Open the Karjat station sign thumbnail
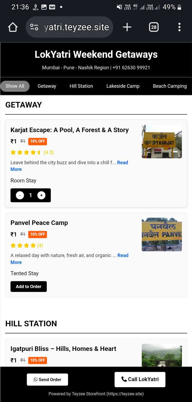 [162, 141]
